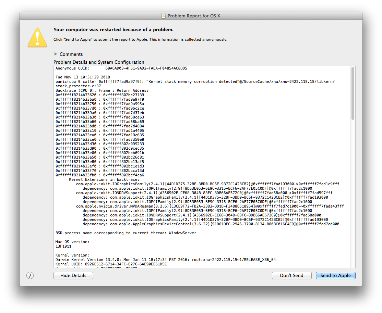Click backtrace row 0xffffff8214b33e80
The image size is (382, 313).
coord(100,162)
